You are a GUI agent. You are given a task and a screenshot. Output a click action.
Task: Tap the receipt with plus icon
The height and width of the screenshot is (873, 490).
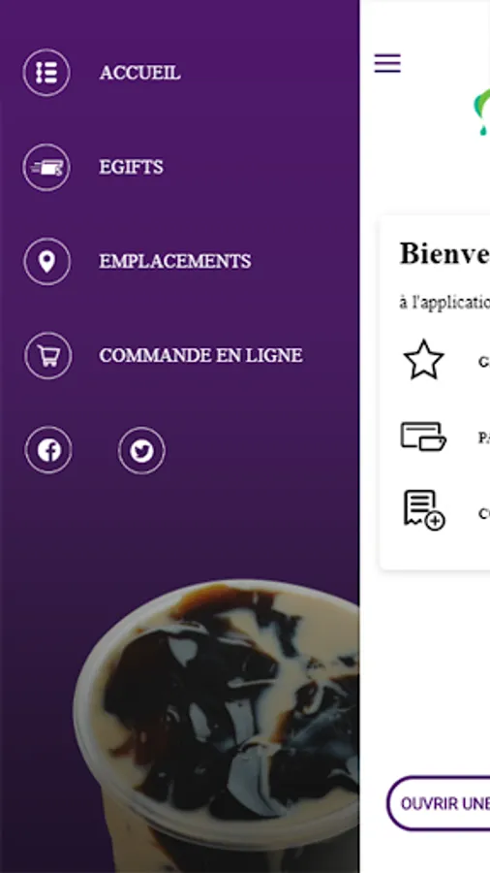(424, 510)
